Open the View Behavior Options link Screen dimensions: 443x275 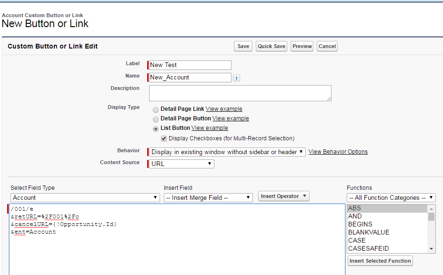pyautogui.click(x=338, y=152)
